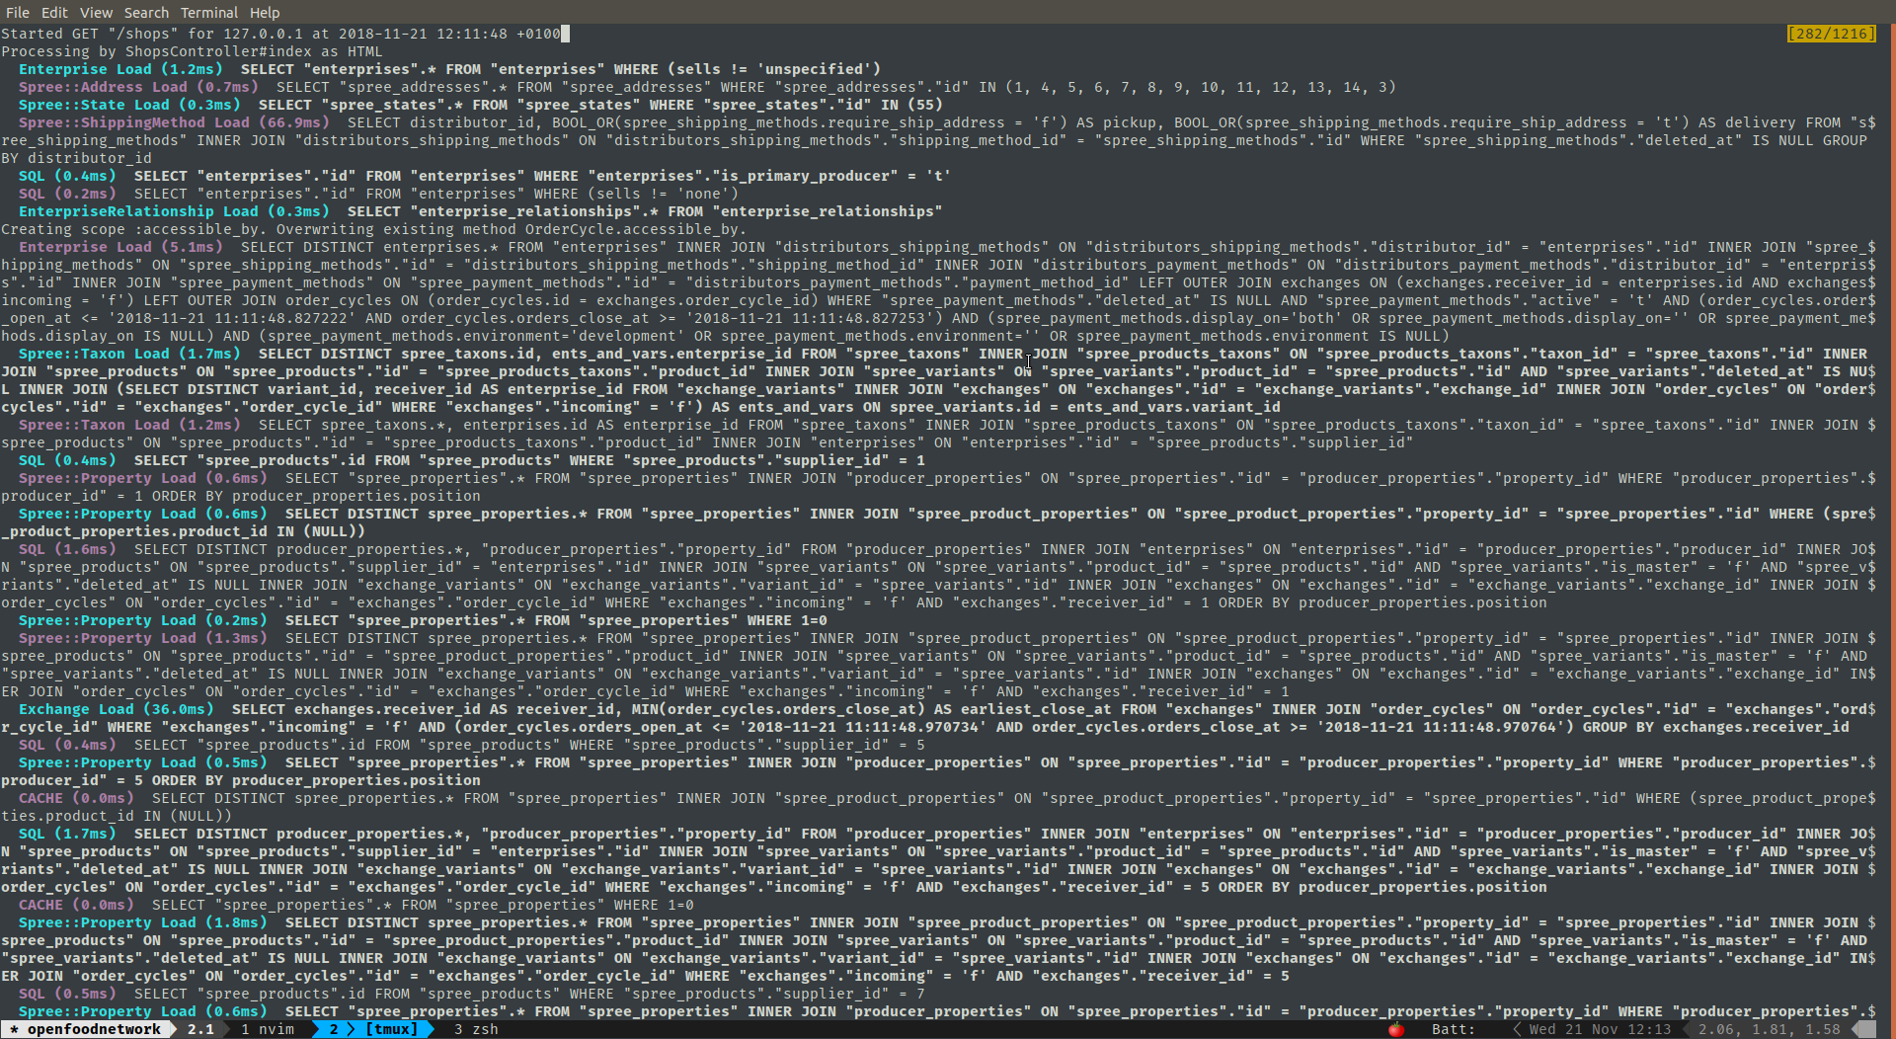Open the Search menu
The width and height of the screenshot is (1896, 1039).
click(146, 12)
